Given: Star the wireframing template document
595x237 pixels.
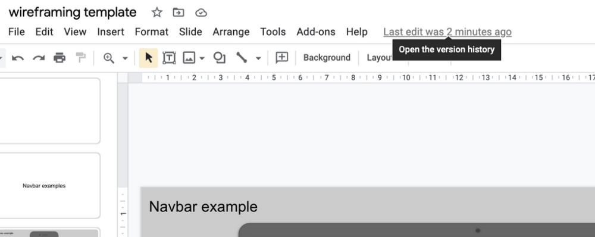Looking at the screenshot, I should click(x=156, y=13).
